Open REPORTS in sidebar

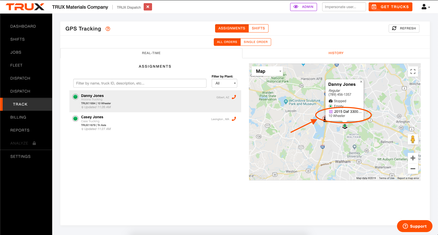(26, 130)
